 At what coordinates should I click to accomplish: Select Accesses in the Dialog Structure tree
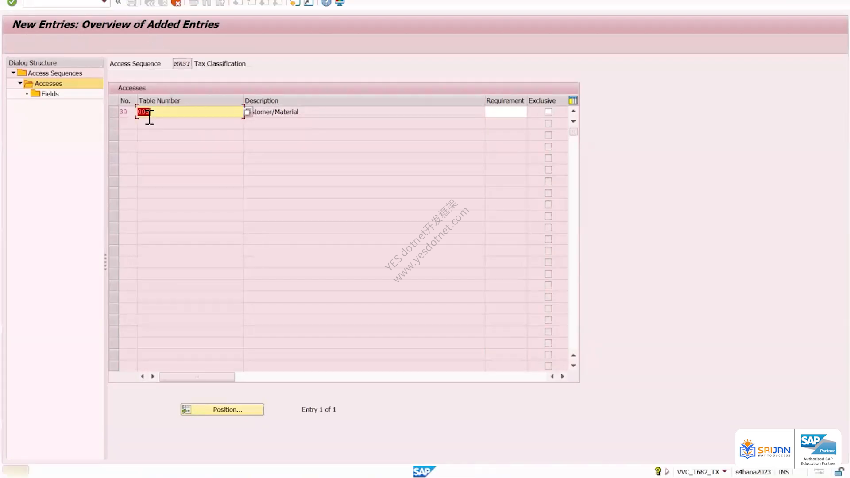48,84
